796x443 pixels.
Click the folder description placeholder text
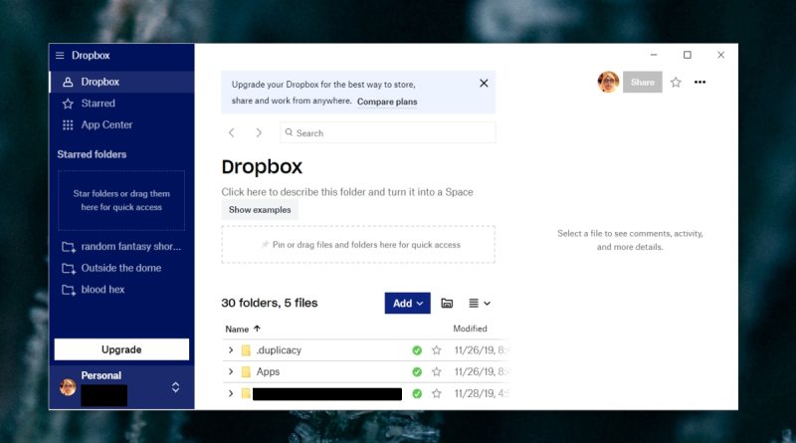pyautogui.click(x=347, y=192)
